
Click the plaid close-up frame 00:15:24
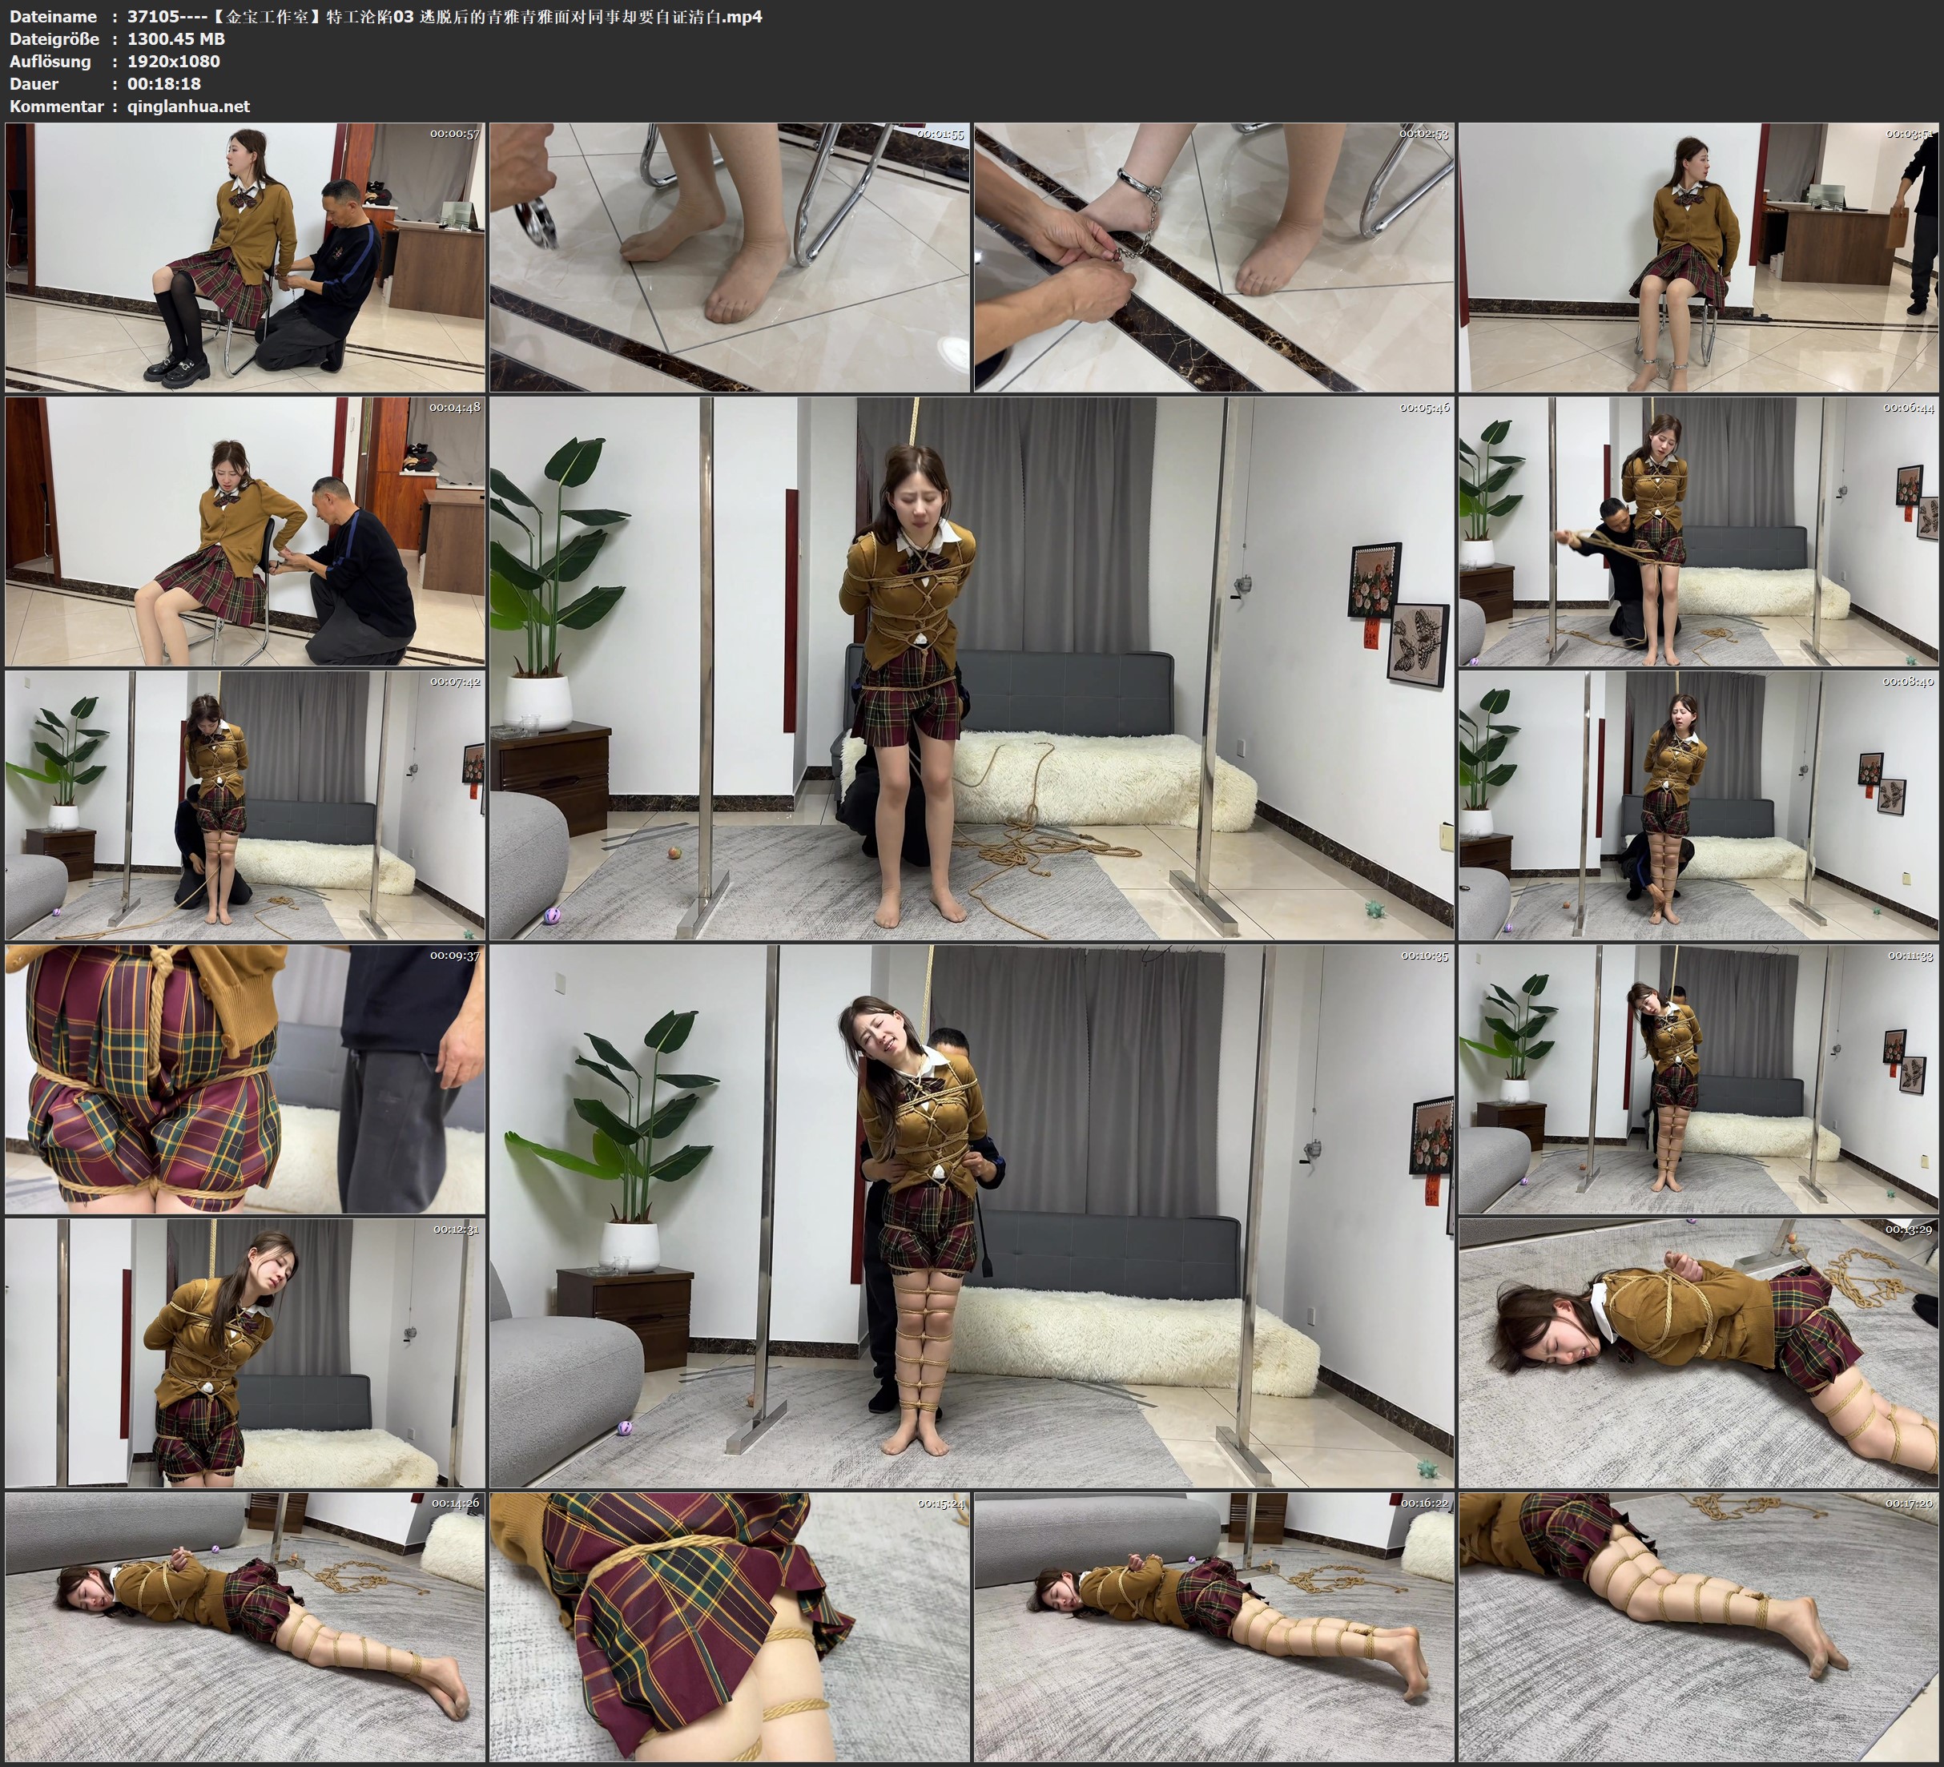729,1626
